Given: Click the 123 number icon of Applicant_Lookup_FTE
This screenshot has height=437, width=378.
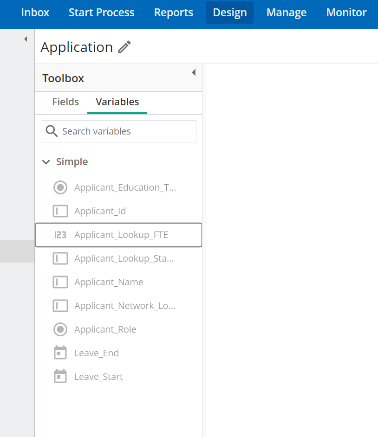Looking at the screenshot, I should pos(60,235).
